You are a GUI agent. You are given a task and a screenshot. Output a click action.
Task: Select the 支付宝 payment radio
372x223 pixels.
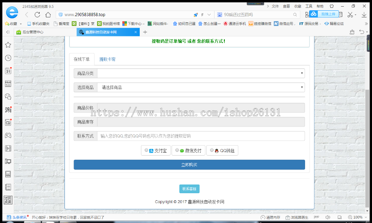tap(146, 150)
